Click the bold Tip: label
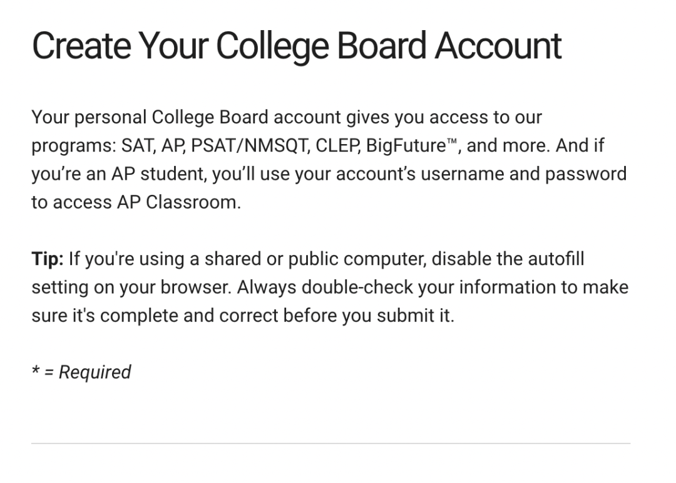Screen dimensions: 676x483 click(48, 259)
